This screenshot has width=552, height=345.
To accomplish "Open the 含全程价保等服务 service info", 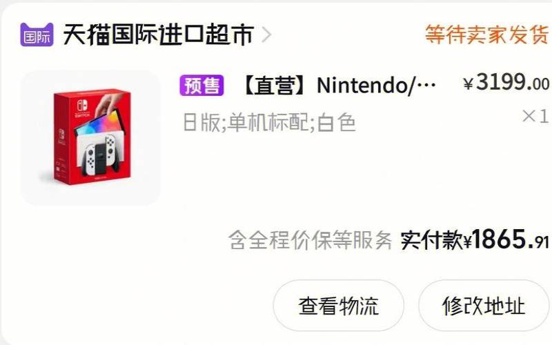I will coord(310,240).
